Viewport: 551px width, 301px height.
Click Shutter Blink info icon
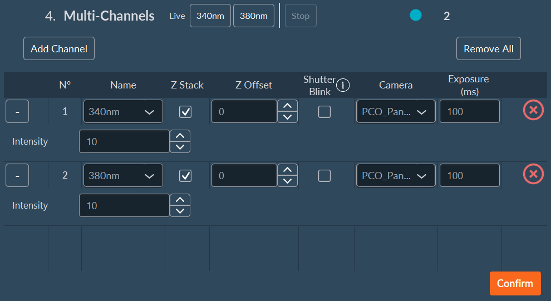coord(343,85)
